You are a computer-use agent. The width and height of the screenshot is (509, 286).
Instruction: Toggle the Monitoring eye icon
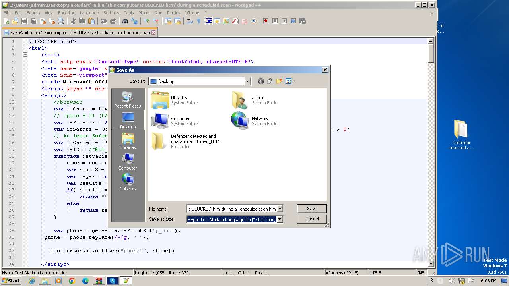(x=253, y=21)
